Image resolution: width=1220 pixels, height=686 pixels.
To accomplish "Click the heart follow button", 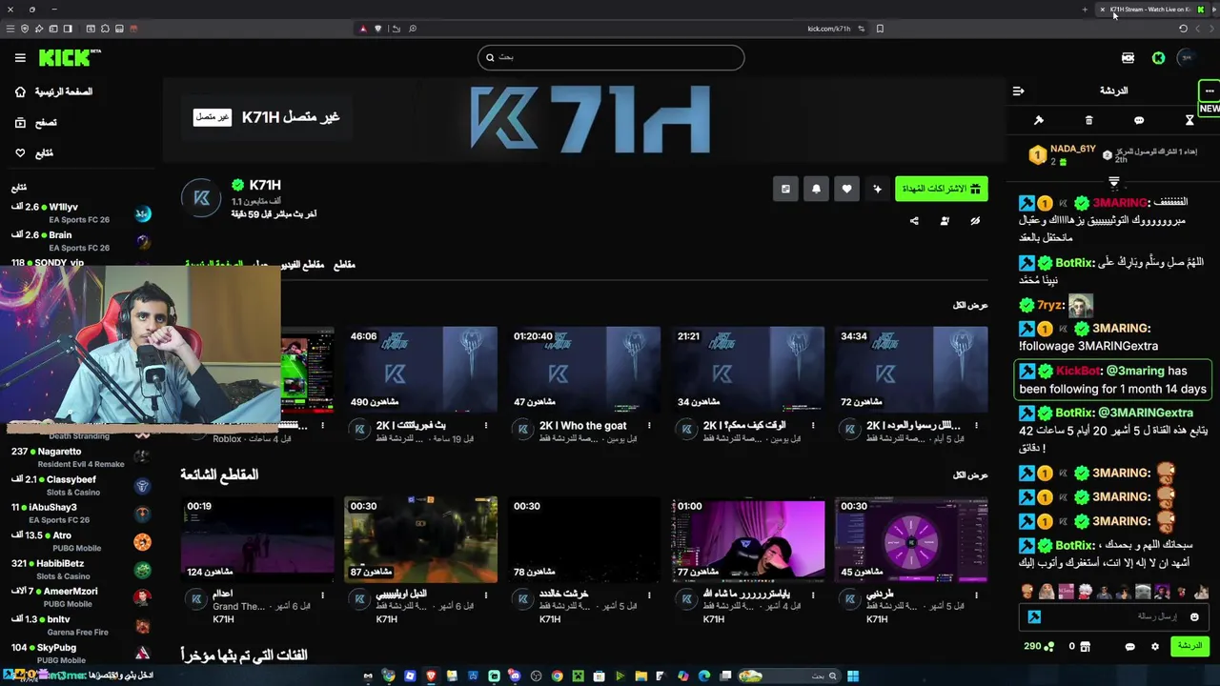I will click(x=846, y=189).
